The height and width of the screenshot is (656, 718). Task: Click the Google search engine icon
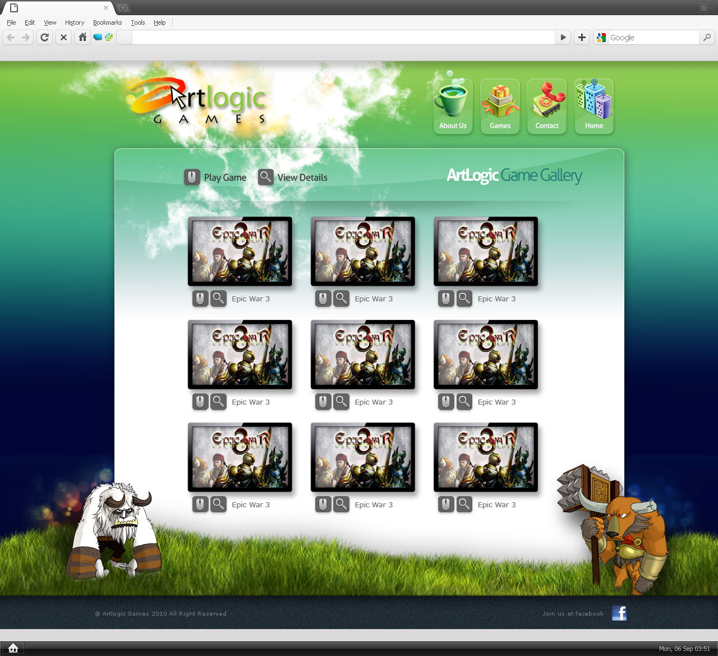601,38
